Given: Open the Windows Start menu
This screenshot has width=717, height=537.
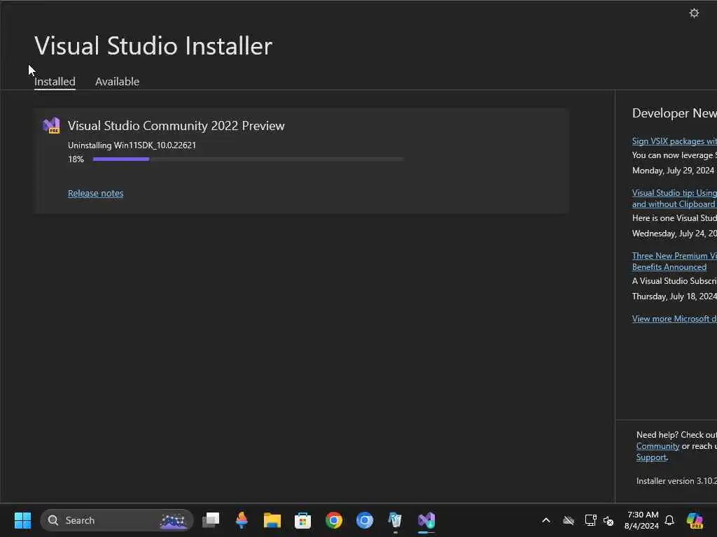Looking at the screenshot, I should click(x=22, y=520).
